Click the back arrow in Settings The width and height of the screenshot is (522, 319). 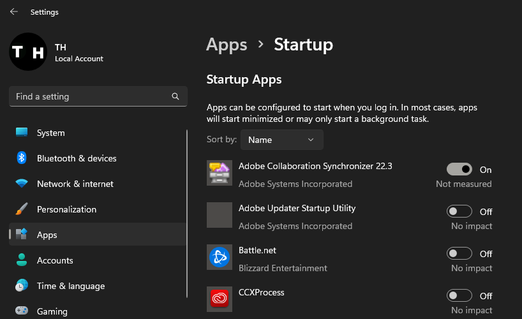click(14, 12)
